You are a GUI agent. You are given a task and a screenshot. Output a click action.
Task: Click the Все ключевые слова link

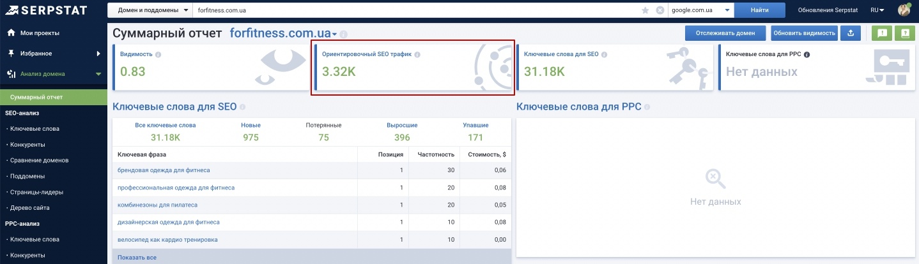(x=166, y=125)
